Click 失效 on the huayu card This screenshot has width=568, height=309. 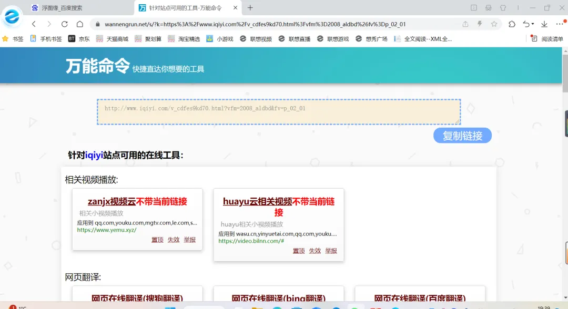pos(315,251)
